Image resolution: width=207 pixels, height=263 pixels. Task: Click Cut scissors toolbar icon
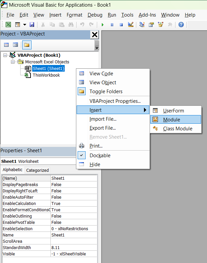point(43,25)
